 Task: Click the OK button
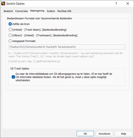pyautogui.click(x=85, y=134)
